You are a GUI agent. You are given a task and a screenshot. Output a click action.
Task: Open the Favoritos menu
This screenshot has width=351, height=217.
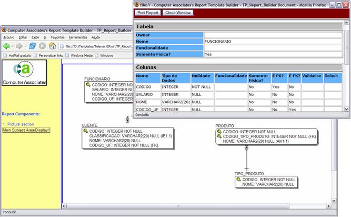click(58, 37)
